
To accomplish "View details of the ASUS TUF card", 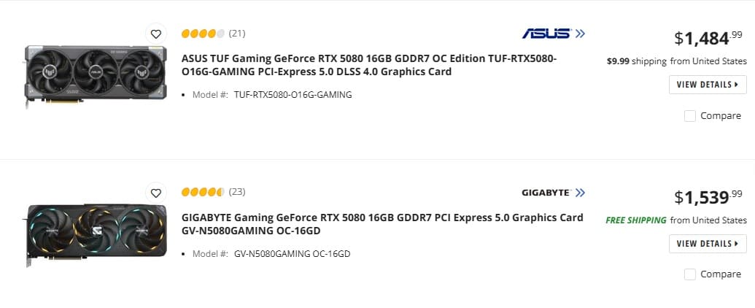I will (x=708, y=85).
